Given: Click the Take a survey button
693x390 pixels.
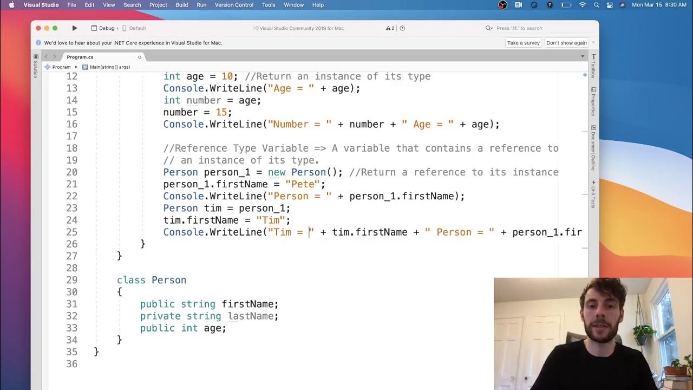Looking at the screenshot, I should point(524,43).
